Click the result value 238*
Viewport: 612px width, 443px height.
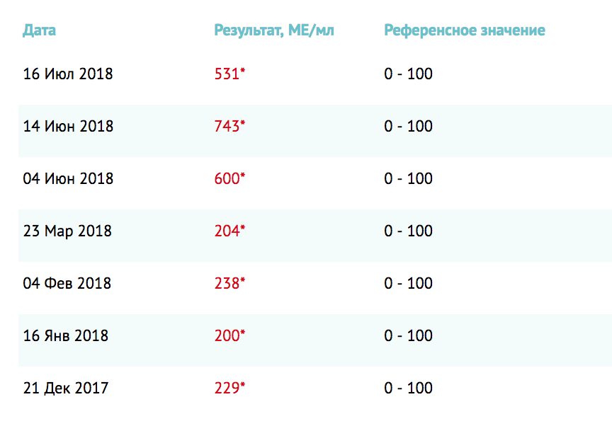229,283
